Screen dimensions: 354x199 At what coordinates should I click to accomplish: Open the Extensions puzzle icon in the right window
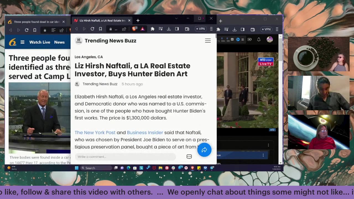coord(218,29)
